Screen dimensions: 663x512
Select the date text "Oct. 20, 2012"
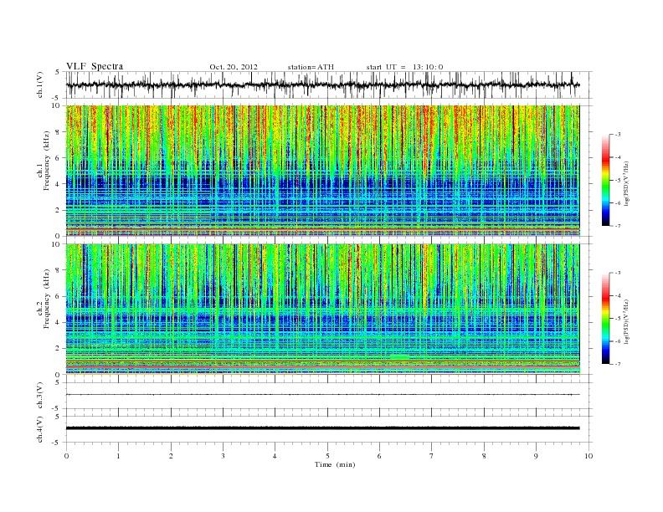[x=234, y=67]
